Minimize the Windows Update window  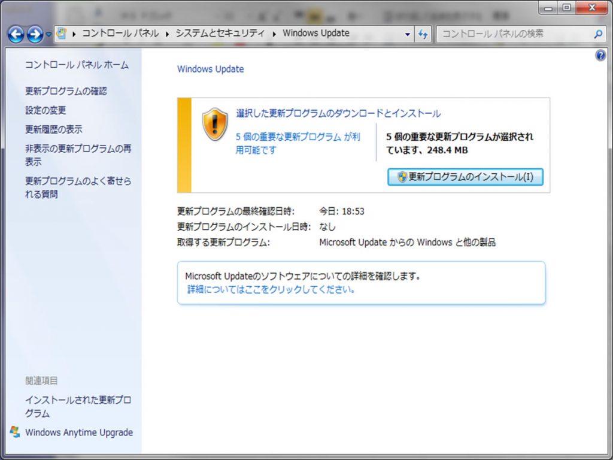pyautogui.click(x=548, y=8)
